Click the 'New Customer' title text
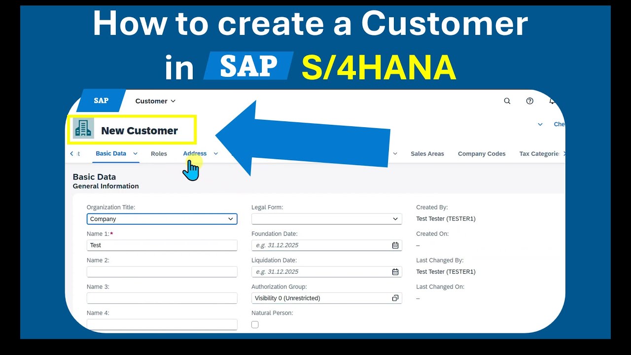631x355 pixels. click(x=140, y=131)
